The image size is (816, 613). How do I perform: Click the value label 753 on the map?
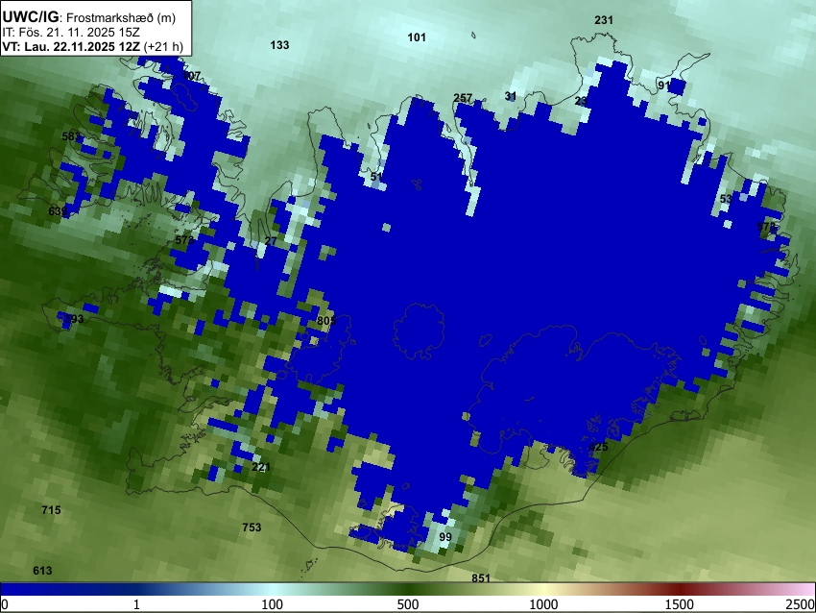click(x=252, y=527)
